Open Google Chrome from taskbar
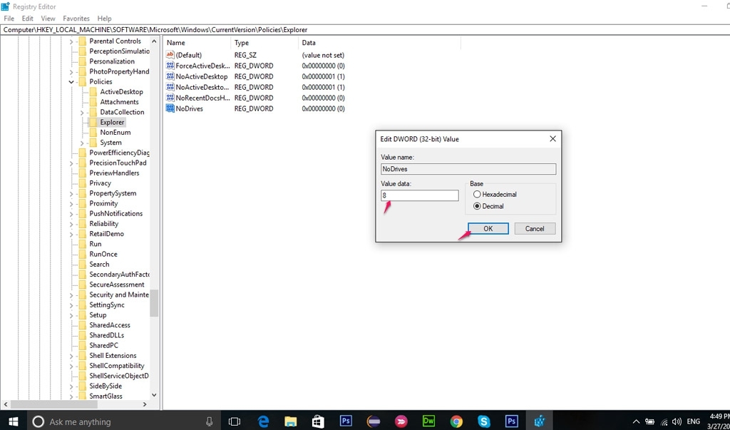This screenshot has height=430, width=730. point(456,421)
